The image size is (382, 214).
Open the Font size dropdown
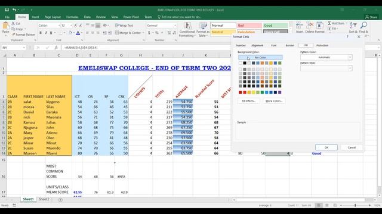coord(71,26)
